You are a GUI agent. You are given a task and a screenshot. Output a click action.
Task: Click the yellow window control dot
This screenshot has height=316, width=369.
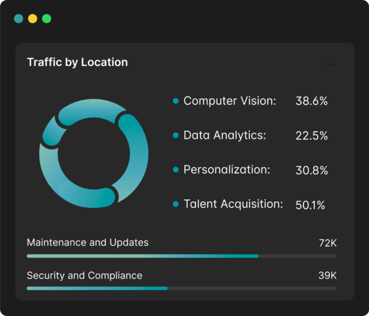33,18
